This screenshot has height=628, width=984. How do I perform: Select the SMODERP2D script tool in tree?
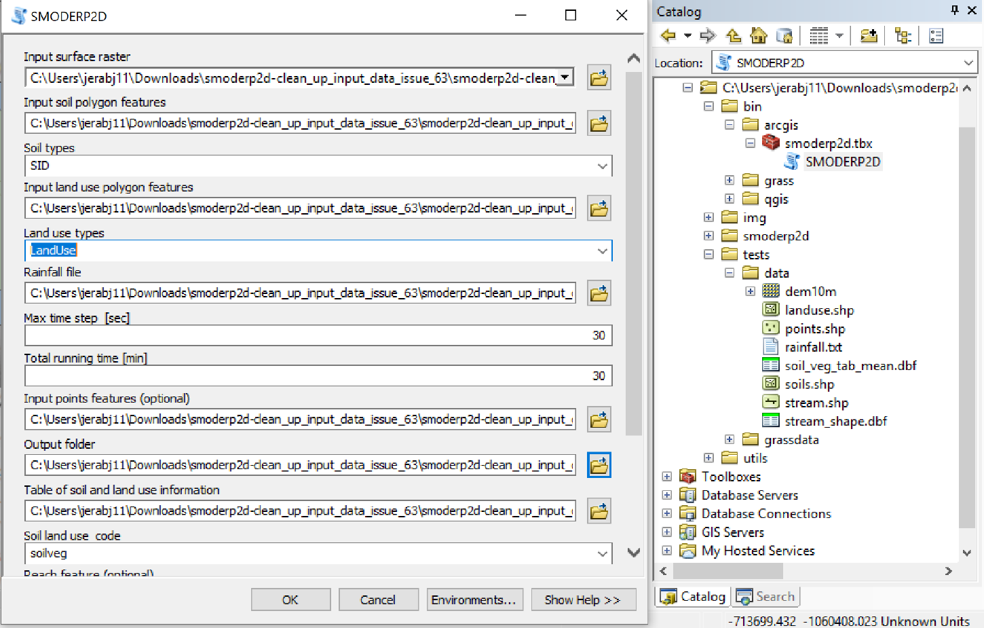click(842, 162)
